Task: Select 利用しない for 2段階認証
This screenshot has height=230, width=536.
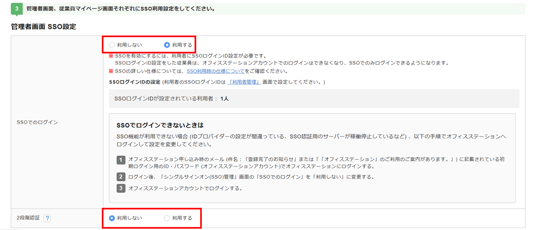Action: [112, 218]
